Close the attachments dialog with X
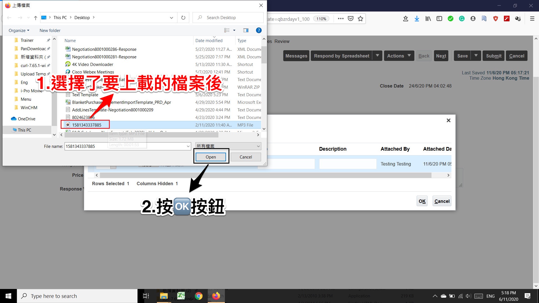539x303 pixels. click(x=448, y=120)
